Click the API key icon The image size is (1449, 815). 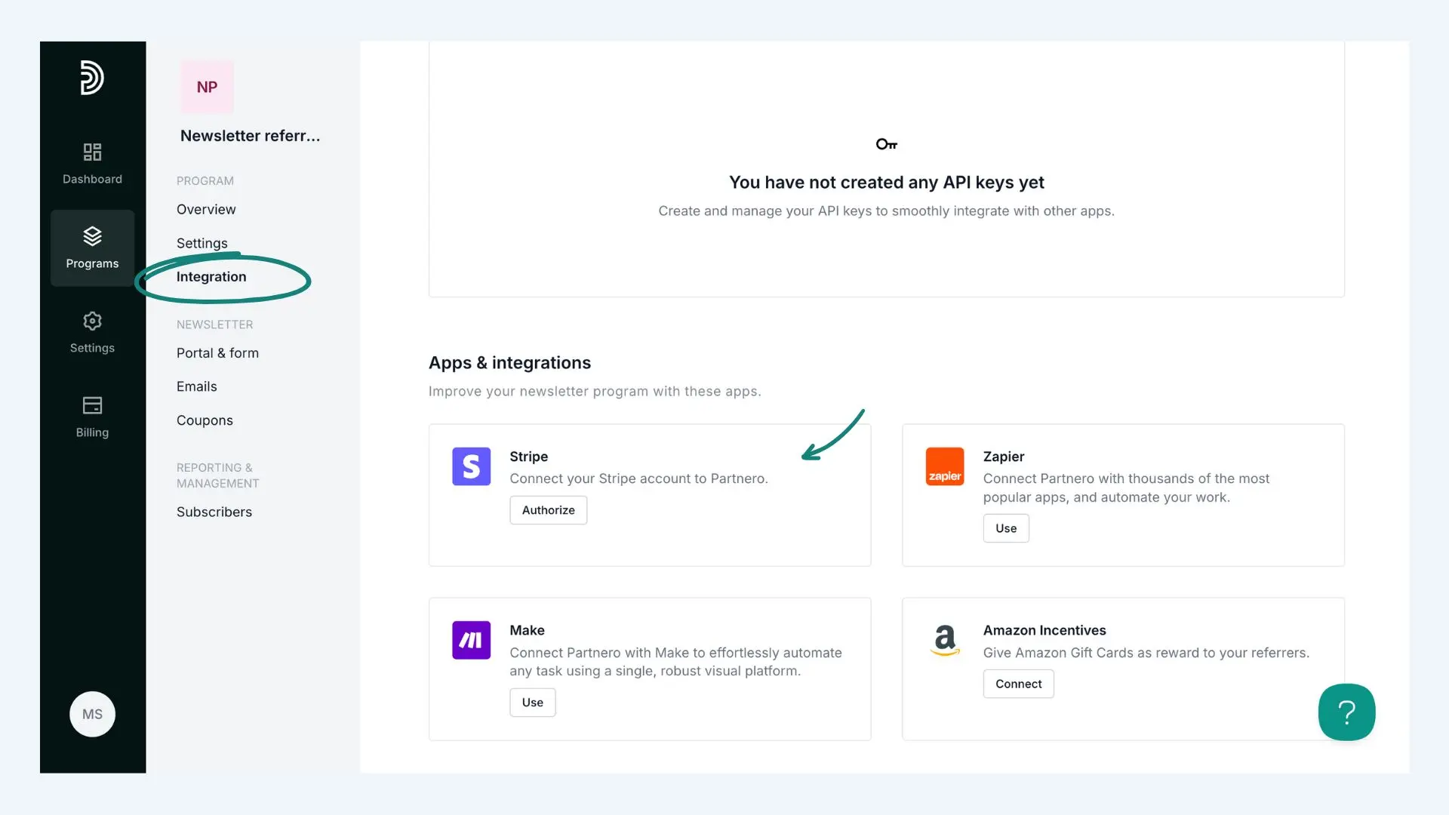click(886, 144)
